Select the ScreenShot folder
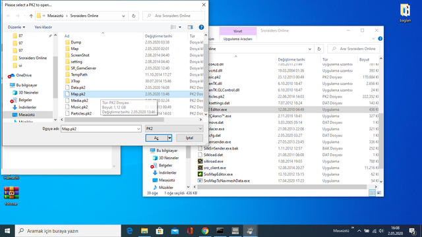This screenshot has height=237, width=422. (80, 55)
